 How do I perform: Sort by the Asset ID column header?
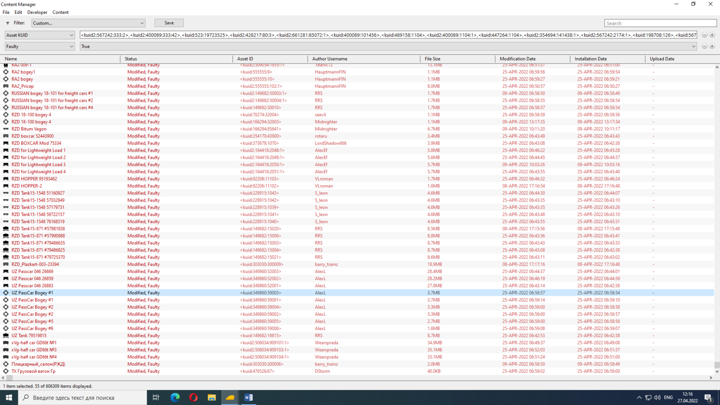(x=270, y=59)
